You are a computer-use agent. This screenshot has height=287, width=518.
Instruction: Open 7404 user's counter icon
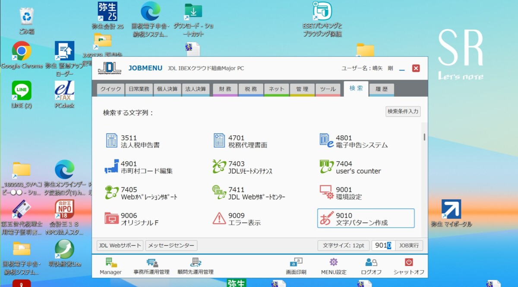click(x=327, y=167)
